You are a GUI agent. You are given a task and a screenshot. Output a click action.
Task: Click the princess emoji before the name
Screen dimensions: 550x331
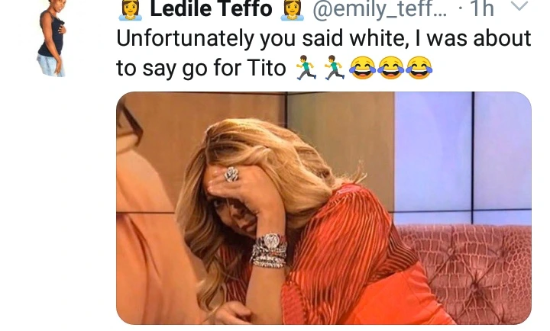[x=130, y=10]
